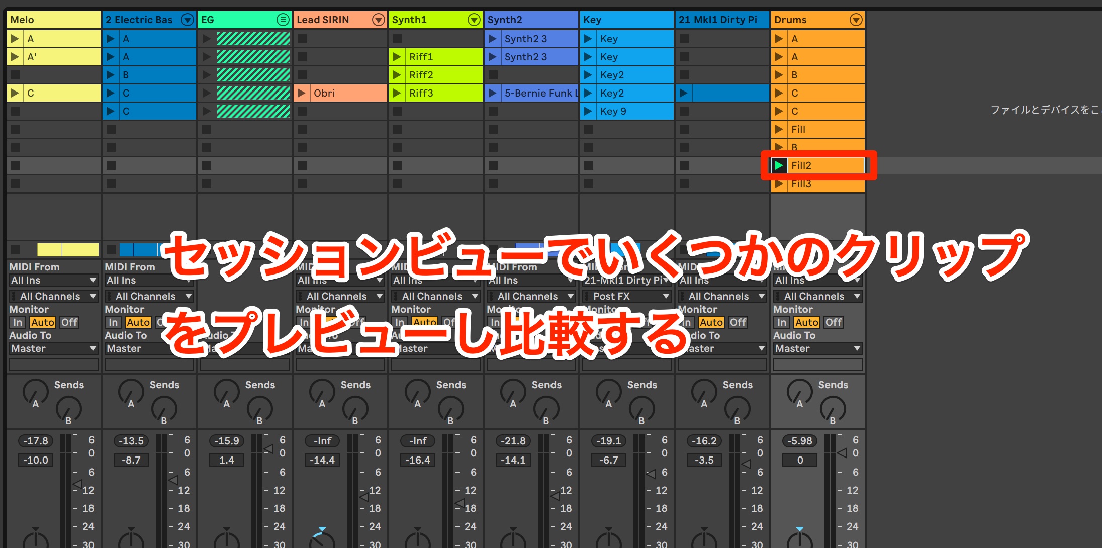Set Drums monitor to In
The image size is (1102, 548).
pos(782,322)
